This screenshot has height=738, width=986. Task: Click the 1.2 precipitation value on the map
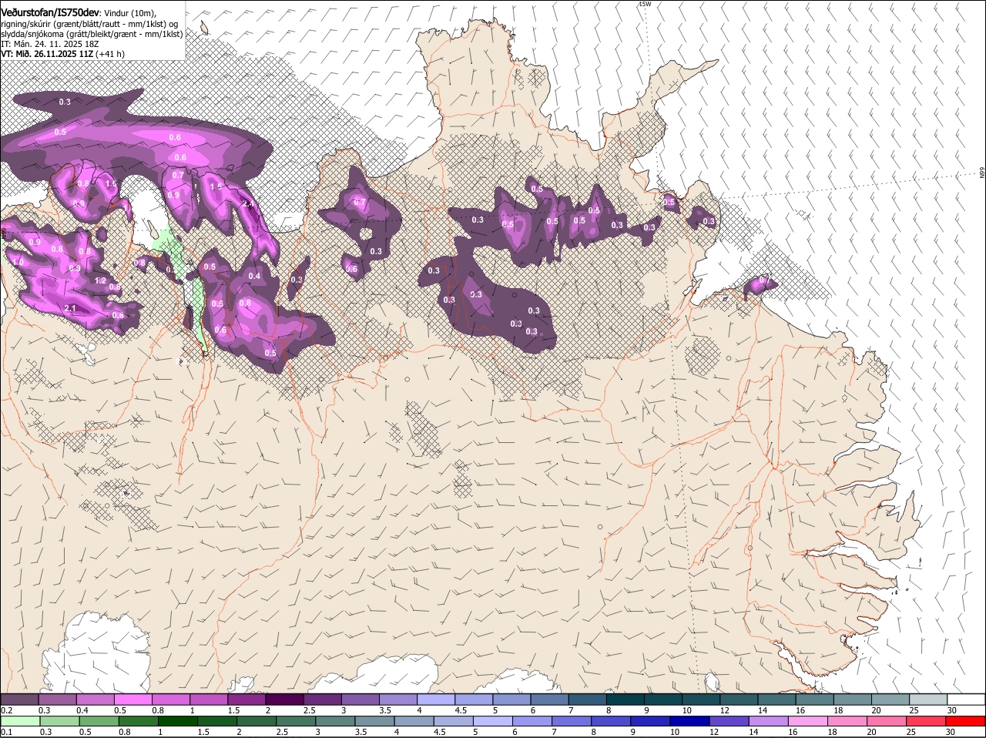[100, 281]
